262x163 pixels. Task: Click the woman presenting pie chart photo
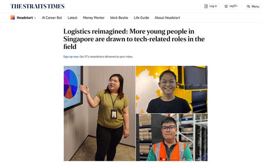pyautogui.click(x=99, y=113)
